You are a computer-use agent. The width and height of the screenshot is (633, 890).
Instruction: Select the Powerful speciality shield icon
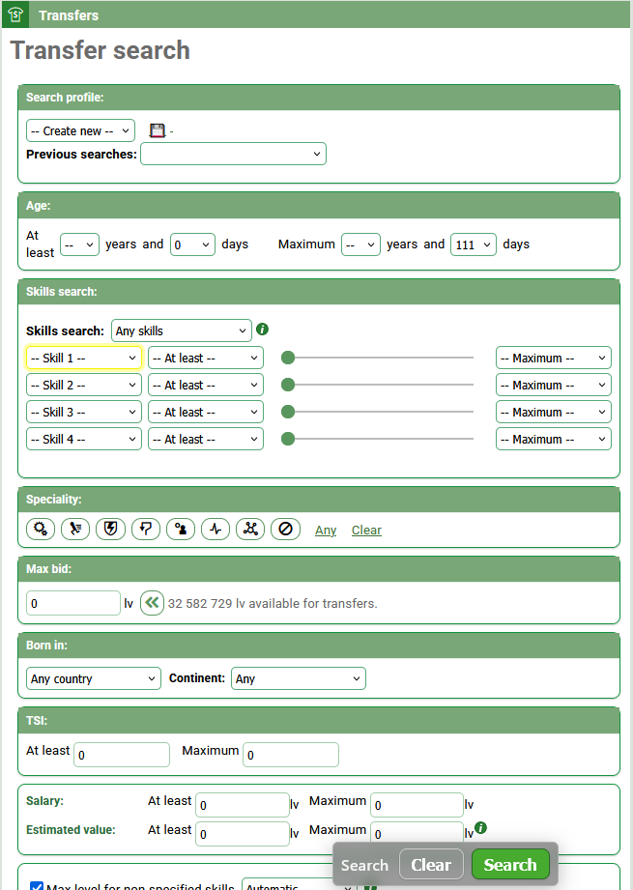pyautogui.click(x=111, y=529)
